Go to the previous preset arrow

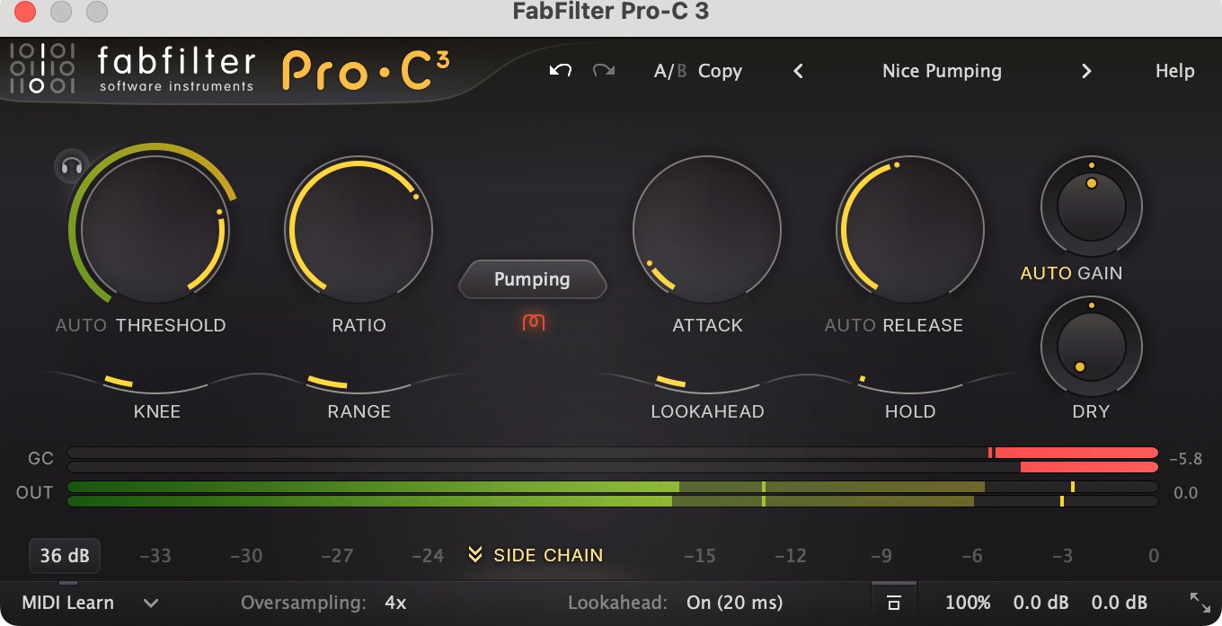click(x=798, y=71)
